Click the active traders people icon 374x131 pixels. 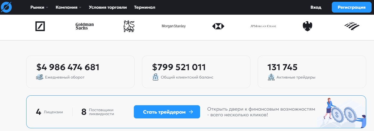pos(271,77)
